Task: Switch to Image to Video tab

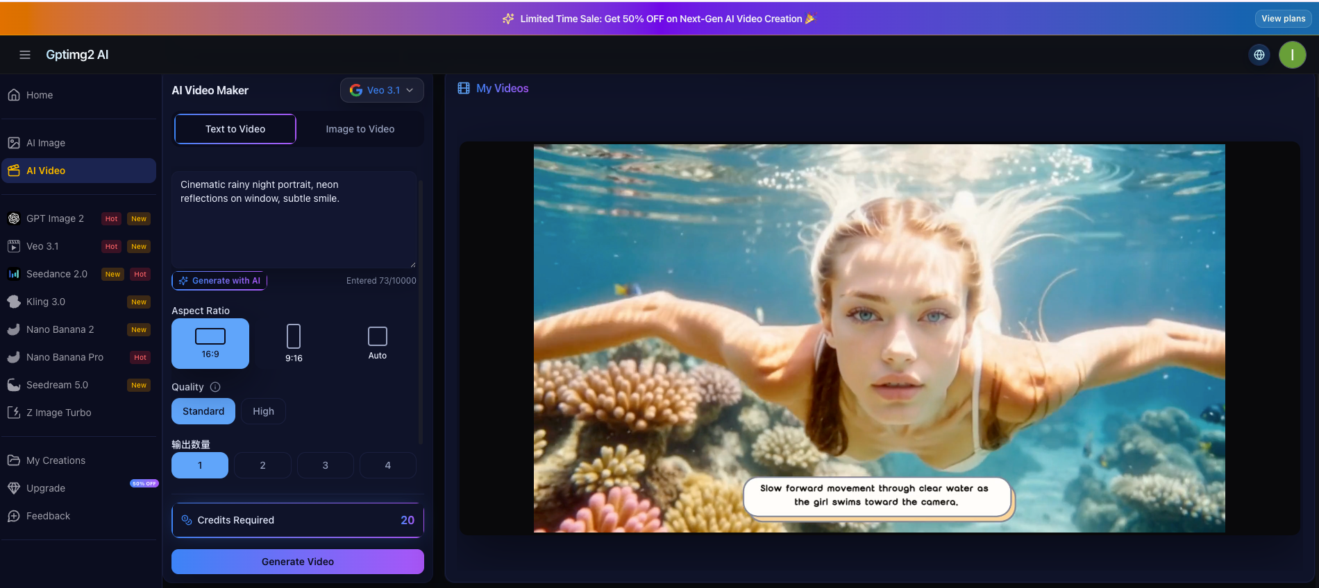Action: [x=360, y=129]
